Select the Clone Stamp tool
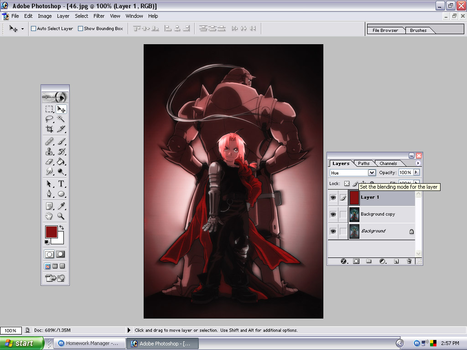The height and width of the screenshot is (350, 467). click(x=49, y=151)
